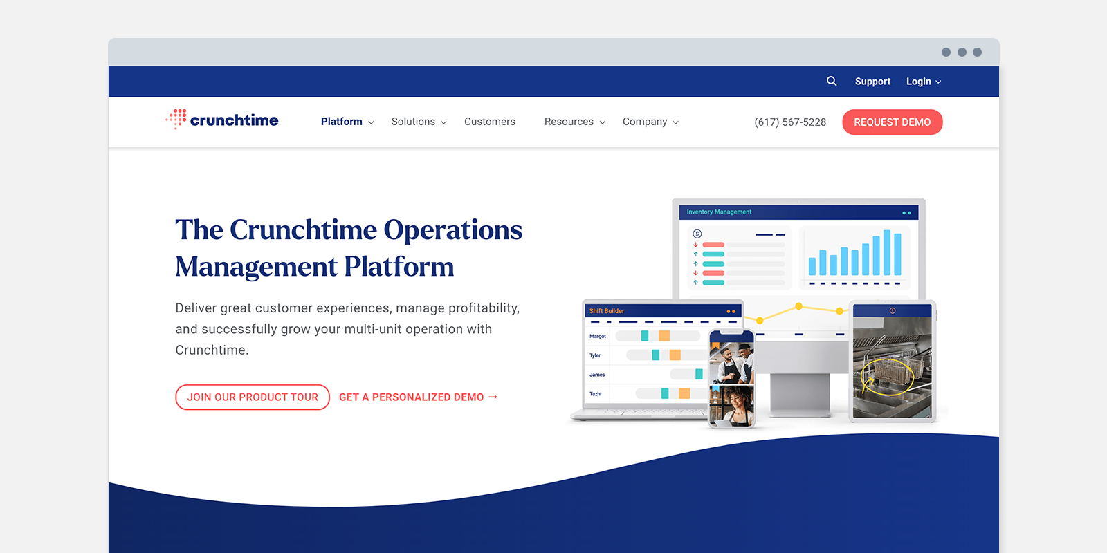Go to the Customers page
This screenshot has width=1107, height=553.
(x=490, y=122)
